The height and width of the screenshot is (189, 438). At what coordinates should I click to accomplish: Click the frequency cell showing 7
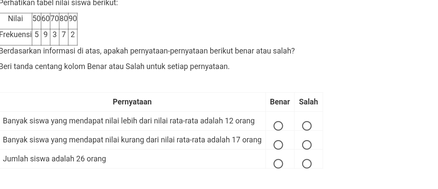click(x=64, y=35)
